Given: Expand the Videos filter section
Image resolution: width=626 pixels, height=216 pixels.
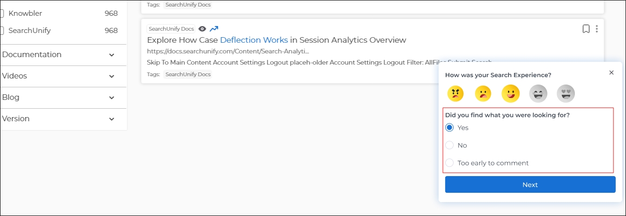Looking at the screenshot, I should point(112,76).
